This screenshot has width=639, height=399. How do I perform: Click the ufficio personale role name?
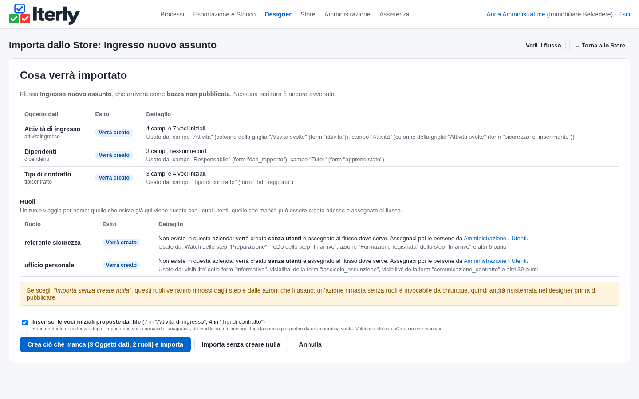tap(49, 265)
